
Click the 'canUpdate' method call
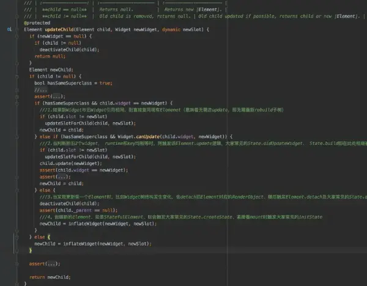click(148, 136)
